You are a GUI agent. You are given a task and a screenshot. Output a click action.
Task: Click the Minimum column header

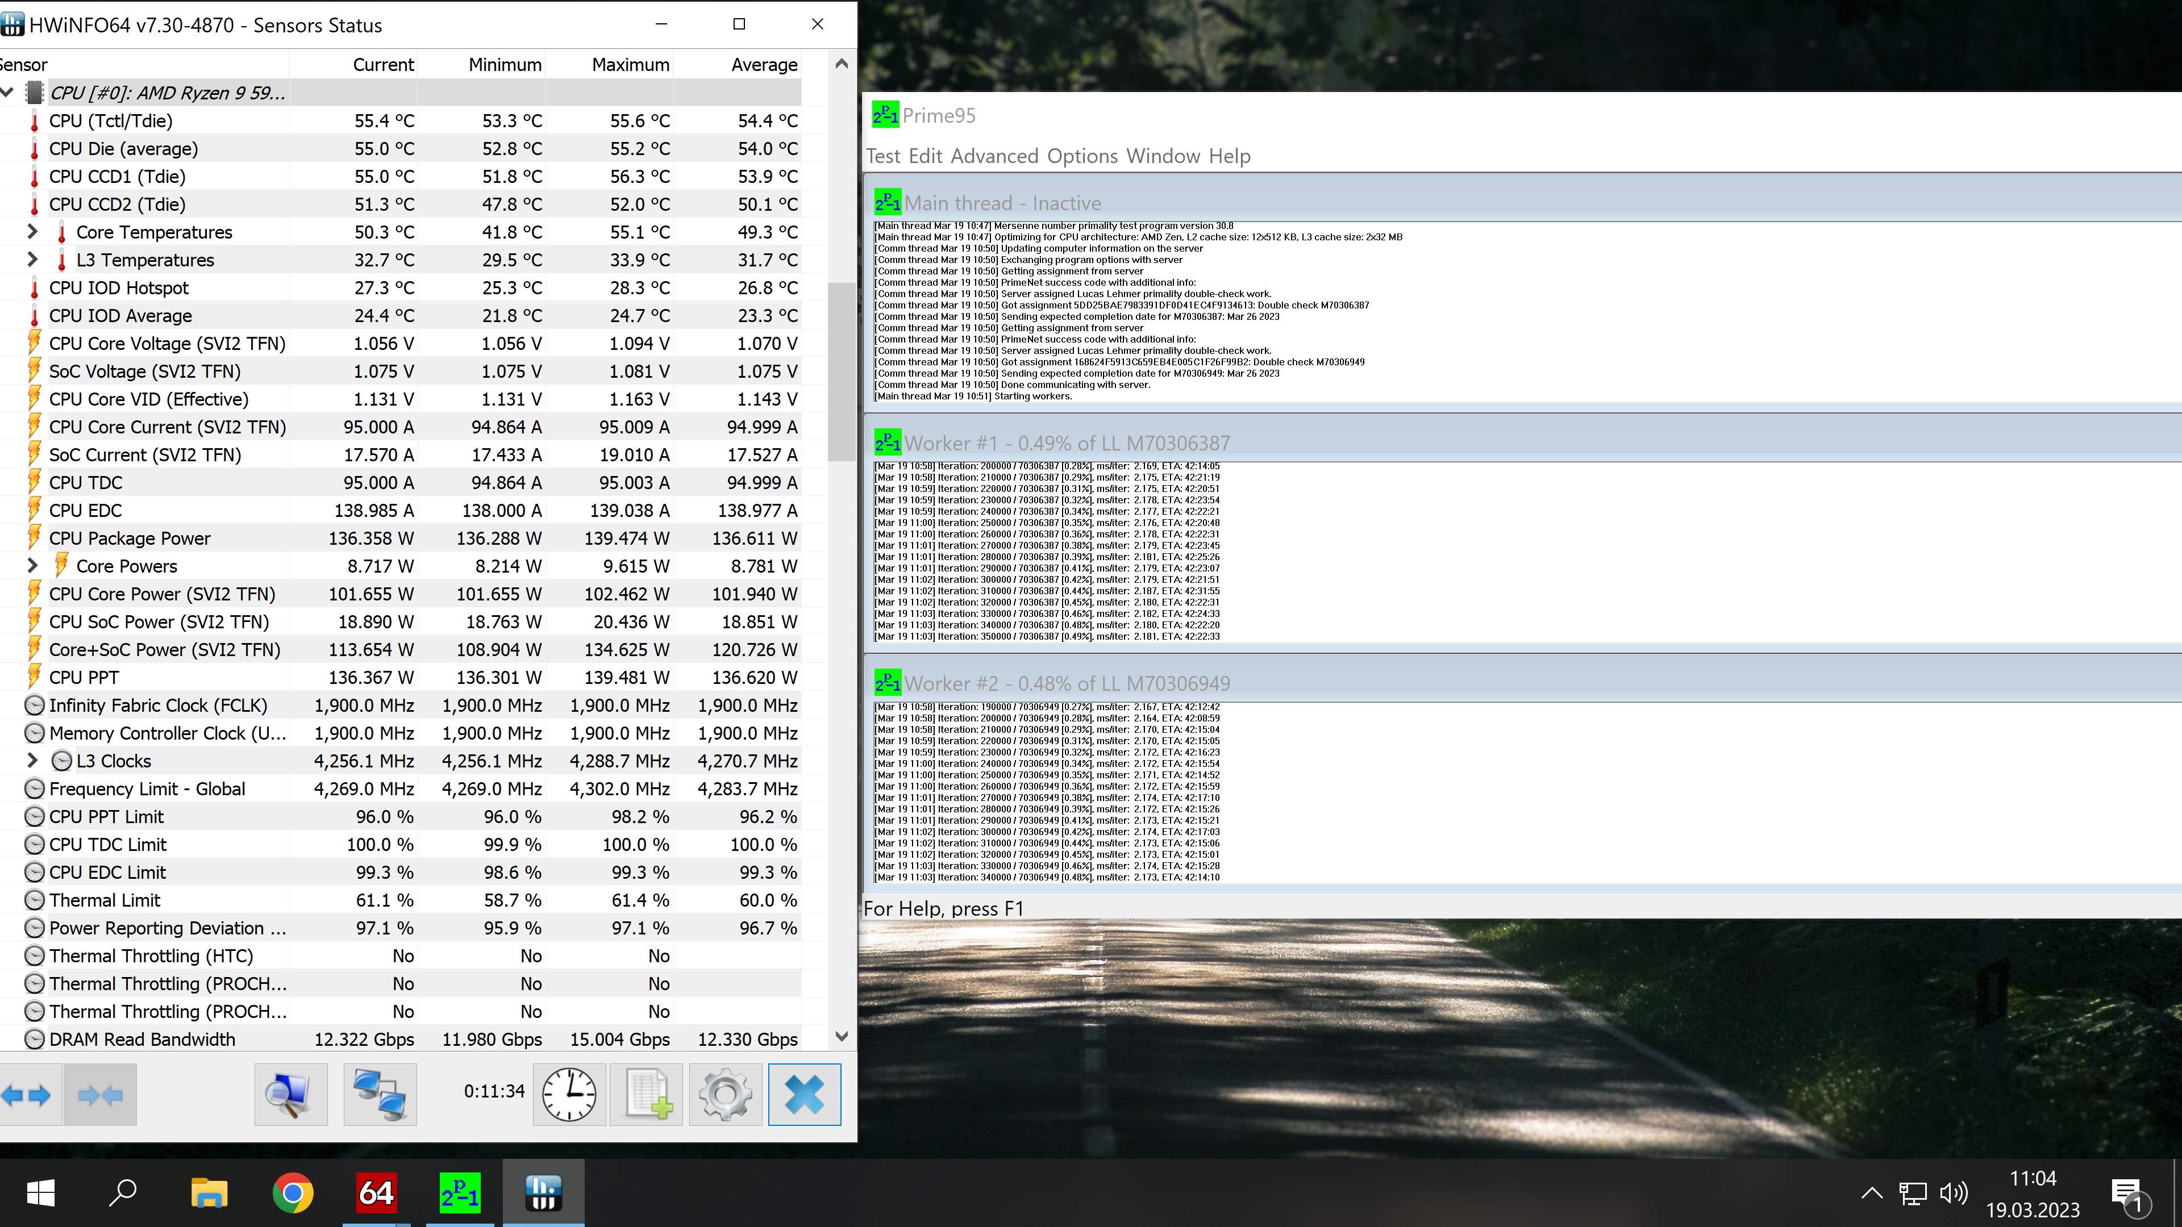tap(481, 64)
